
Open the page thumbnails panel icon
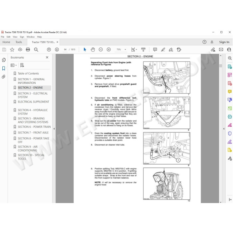point(4,60)
